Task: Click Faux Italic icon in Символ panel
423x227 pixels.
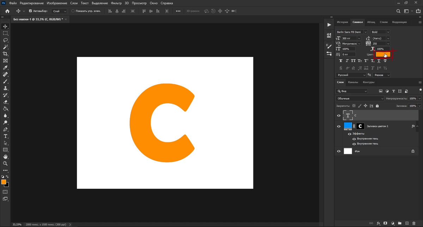Action: tap(347, 61)
